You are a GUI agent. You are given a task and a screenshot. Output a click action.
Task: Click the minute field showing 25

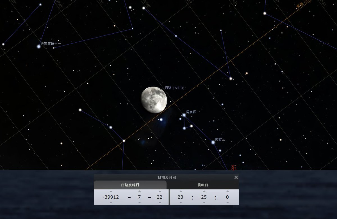click(204, 197)
